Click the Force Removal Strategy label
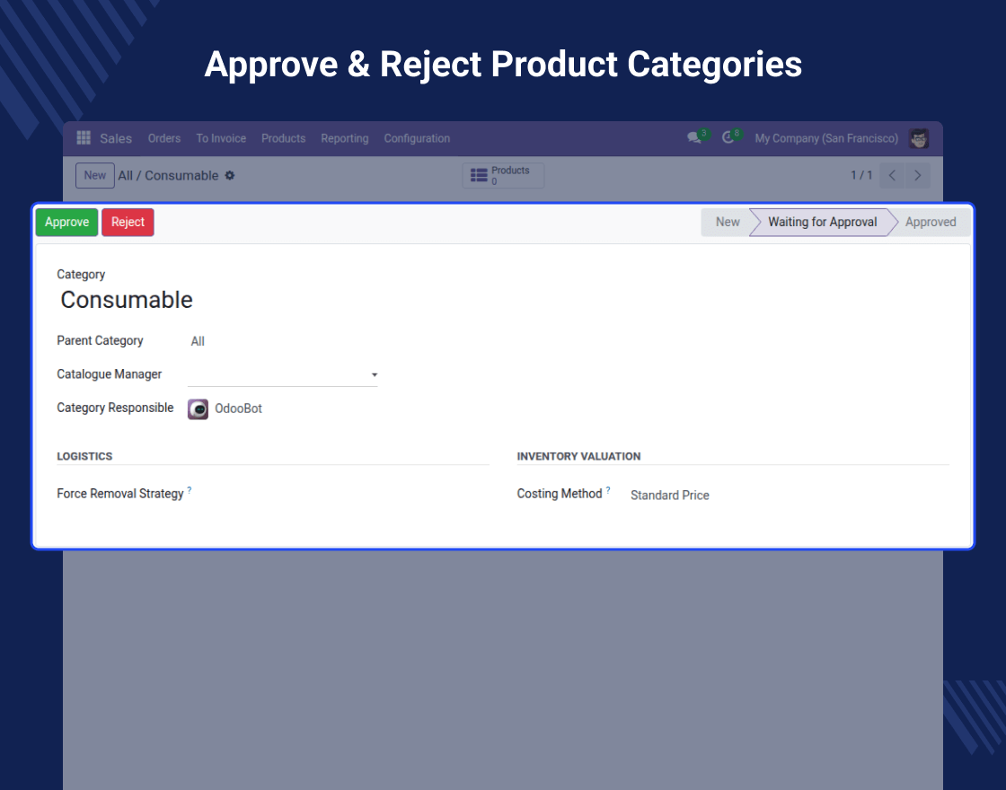The image size is (1006, 790). [x=120, y=493]
